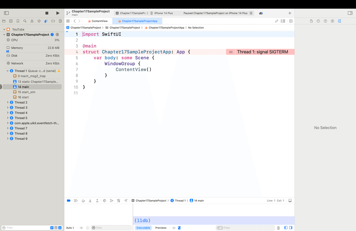Open Debug View Hierarchy

pyautogui.click(x=105, y=201)
